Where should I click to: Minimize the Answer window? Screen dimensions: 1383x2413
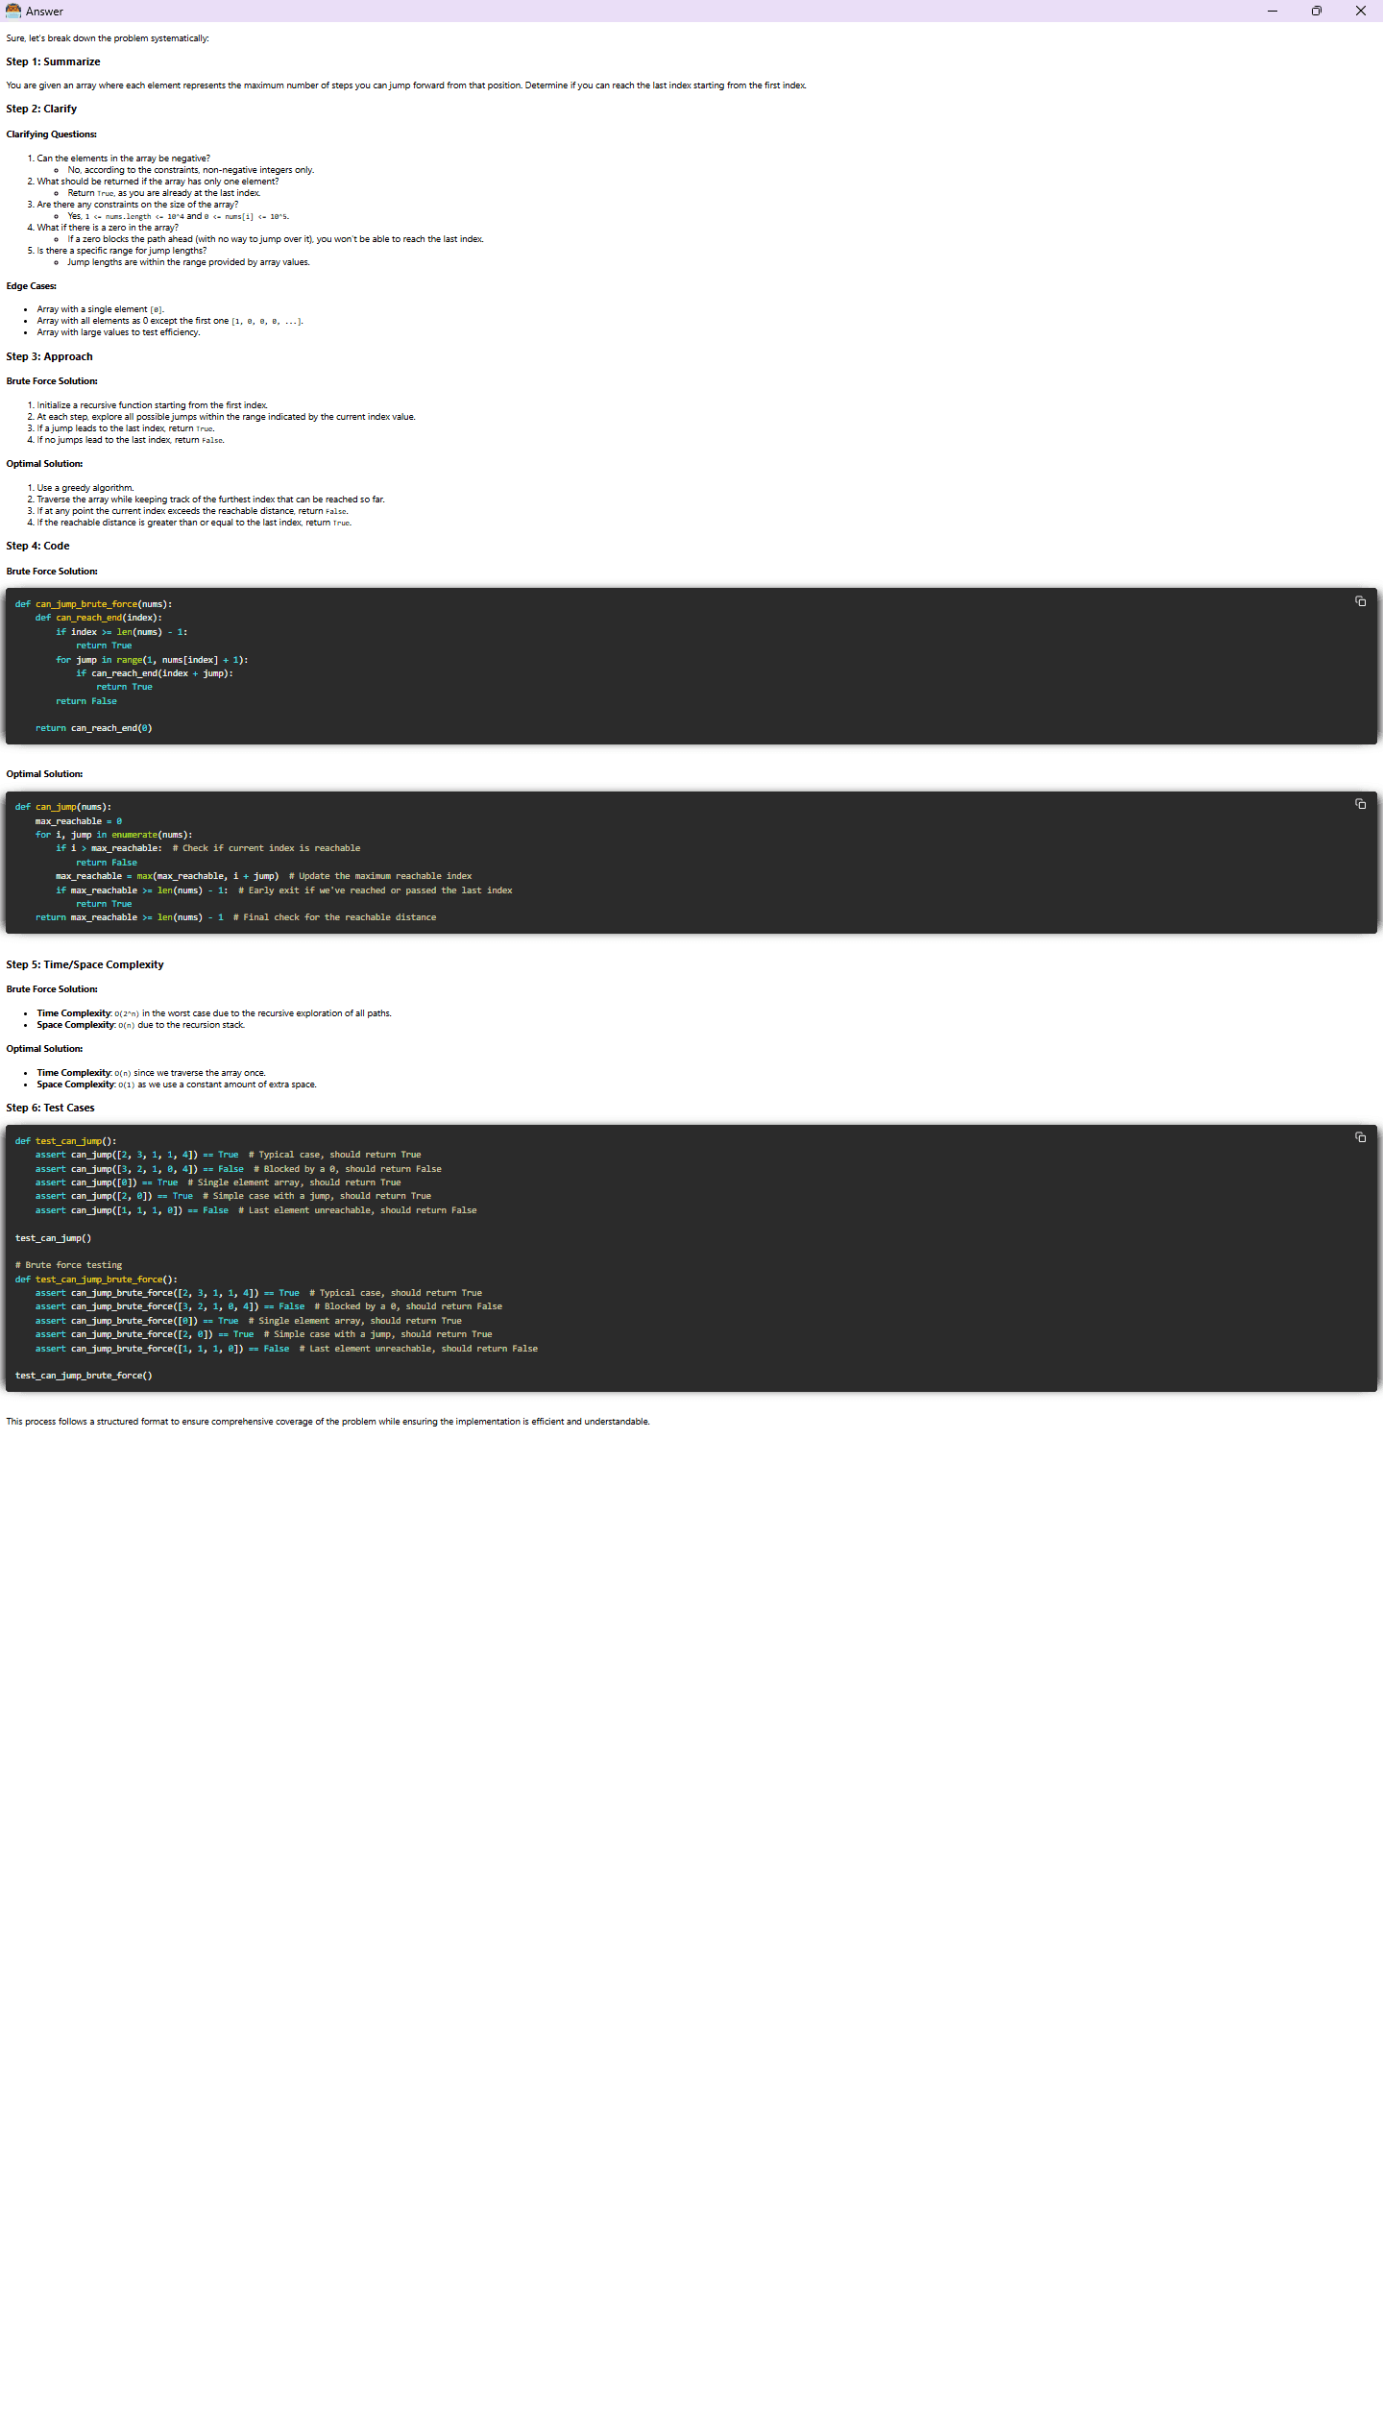coord(1272,11)
